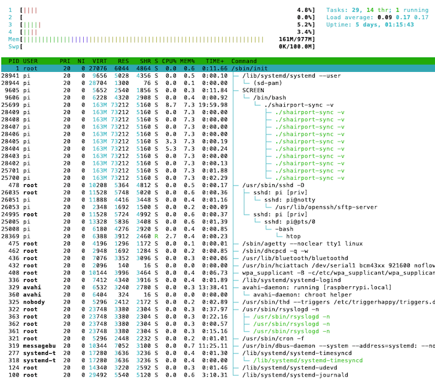Image resolution: width=435 pixels, height=392 pixels.
Task: Click the nobody user cell
Action: pyautogui.click(x=34, y=302)
